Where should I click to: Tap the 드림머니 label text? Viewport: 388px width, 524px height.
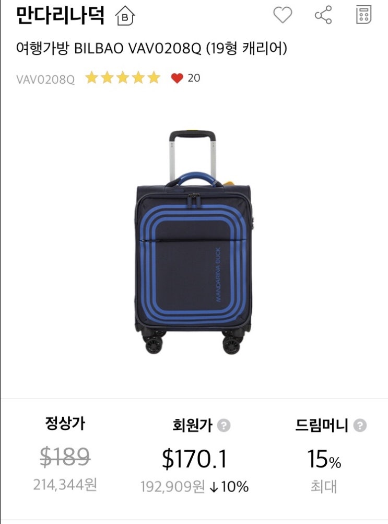click(x=322, y=425)
